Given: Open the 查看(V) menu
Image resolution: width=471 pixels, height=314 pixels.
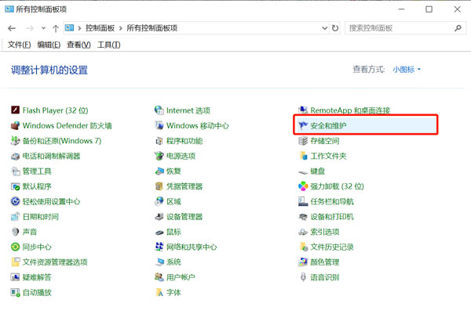Looking at the screenshot, I should (78, 45).
